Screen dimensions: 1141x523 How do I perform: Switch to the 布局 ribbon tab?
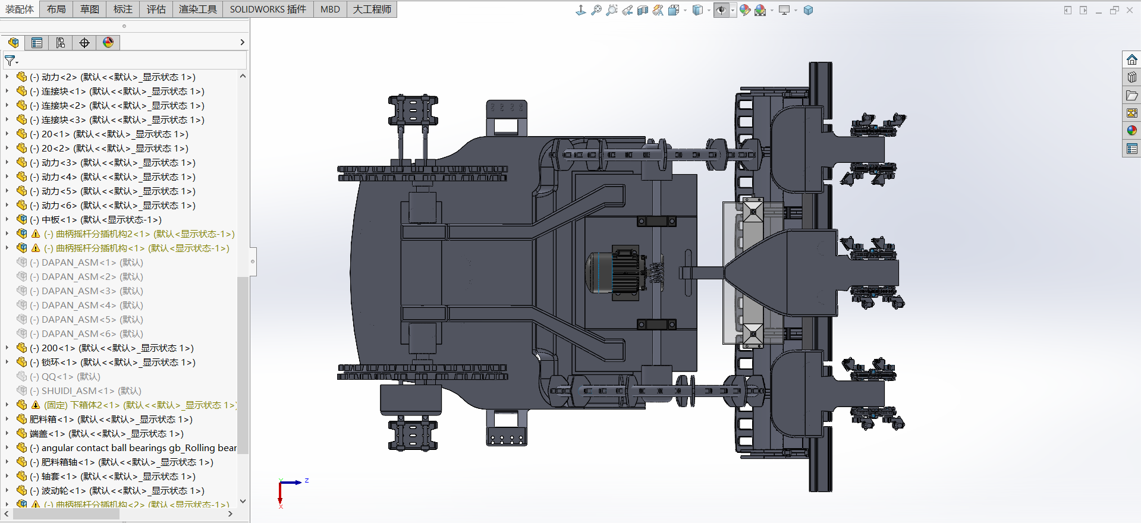56,9
